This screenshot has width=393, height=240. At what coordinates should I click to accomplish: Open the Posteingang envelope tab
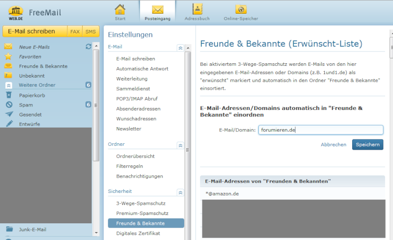[x=157, y=12]
